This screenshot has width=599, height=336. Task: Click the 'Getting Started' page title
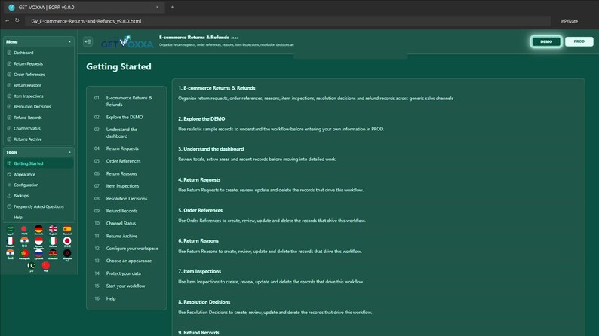(118, 67)
